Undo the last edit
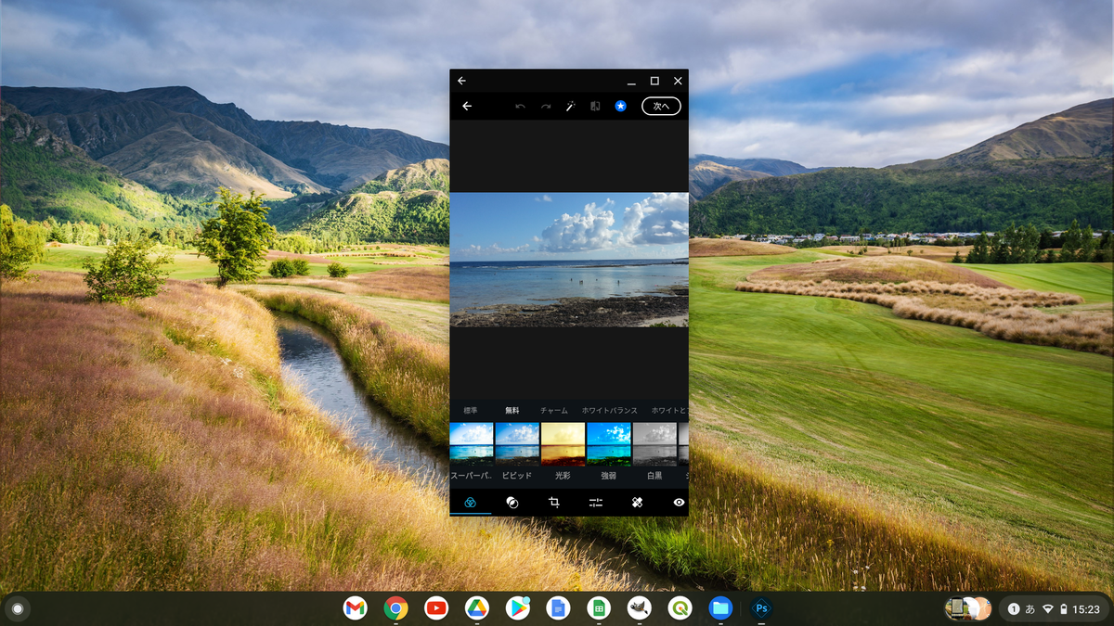This screenshot has height=626, width=1114. click(520, 107)
